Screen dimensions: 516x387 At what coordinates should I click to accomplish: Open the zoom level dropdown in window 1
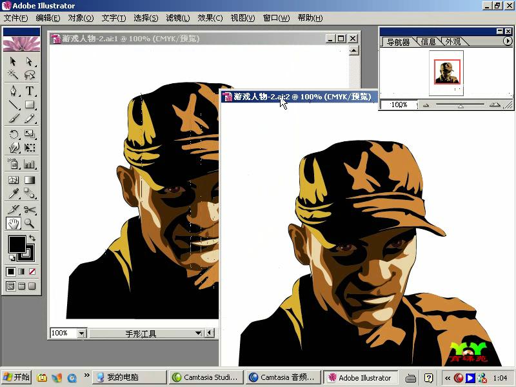coord(82,333)
